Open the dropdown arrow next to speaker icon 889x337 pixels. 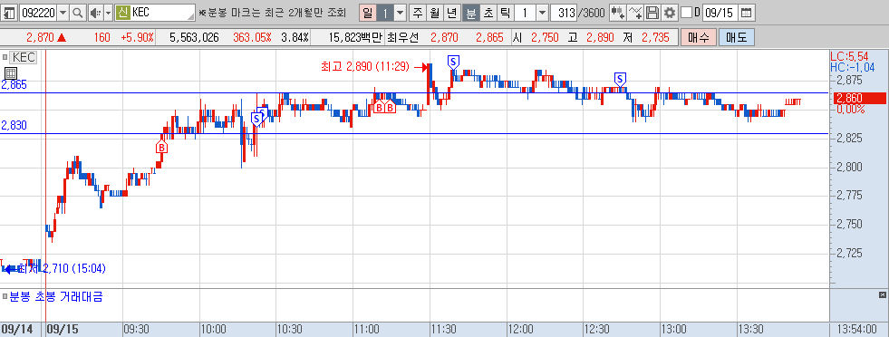[x=108, y=12]
